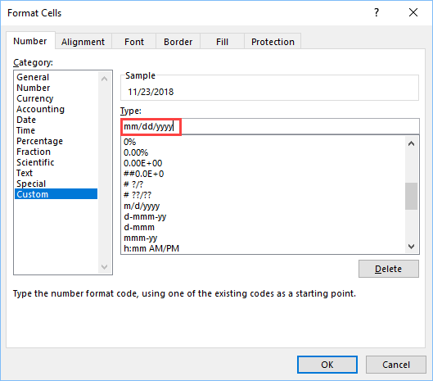
Task: Open the Fill tab
Action: 222,42
